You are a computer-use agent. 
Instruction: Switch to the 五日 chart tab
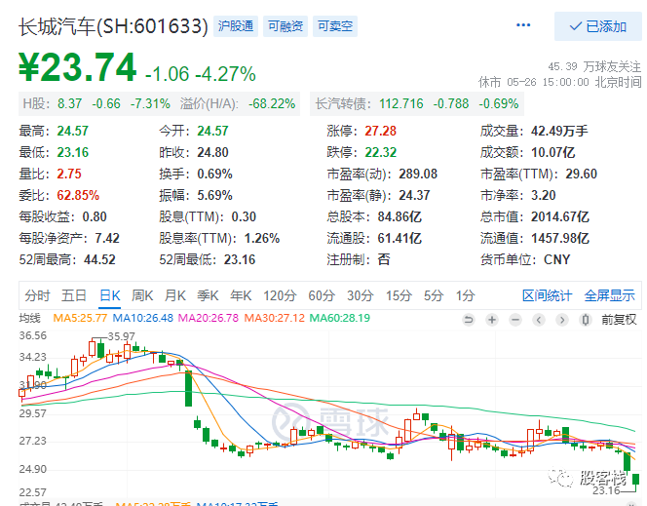pyautogui.click(x=74, y=295)
